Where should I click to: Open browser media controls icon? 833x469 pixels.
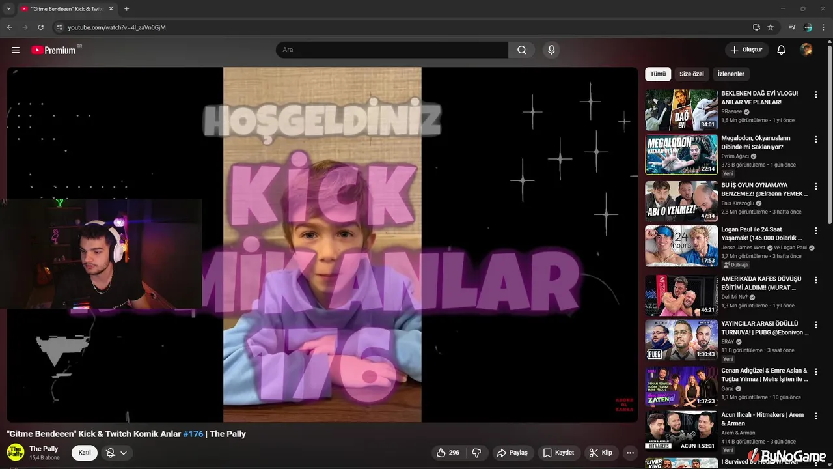(792, 27)
